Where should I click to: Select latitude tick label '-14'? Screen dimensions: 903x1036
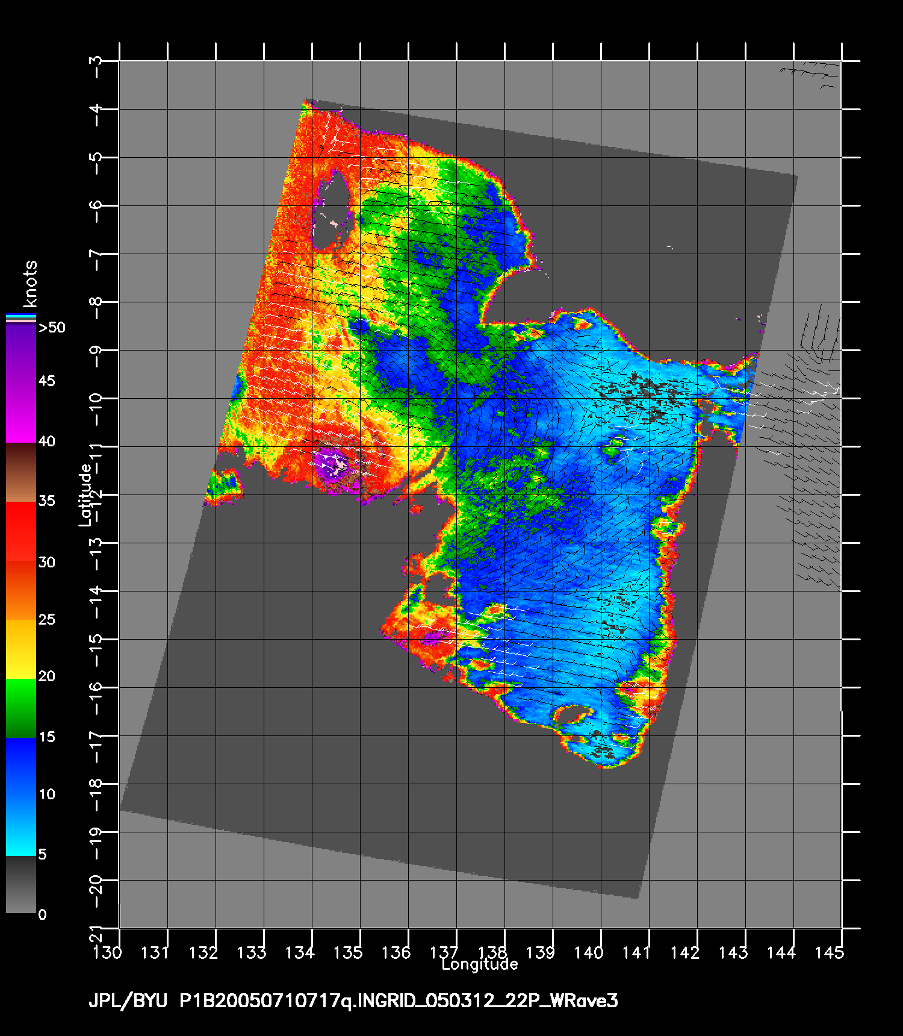click(x=95, y=601)
